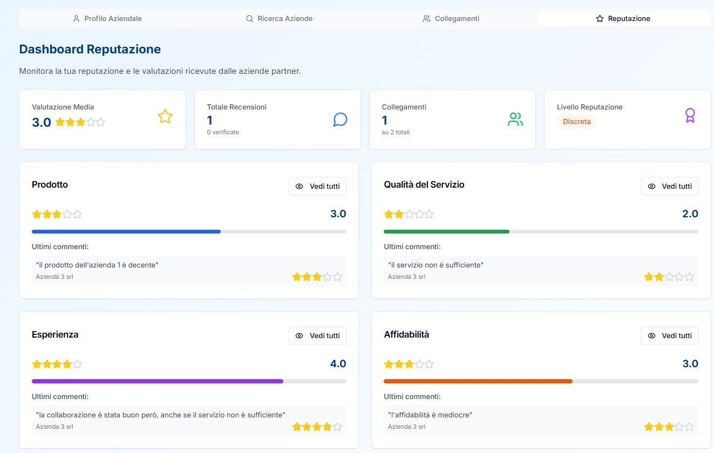The width and height of the screenshot is (714, 453).
Task: Click the magnifier icon beside Ricerca Aziende
Action: pos(249,18)
